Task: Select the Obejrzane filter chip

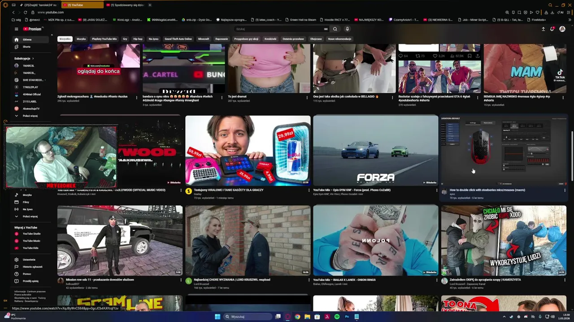Action: pyautogui.click(x=316, y=39)
